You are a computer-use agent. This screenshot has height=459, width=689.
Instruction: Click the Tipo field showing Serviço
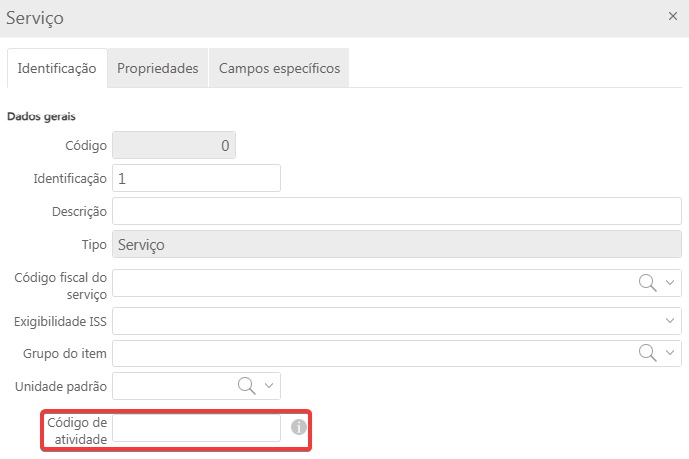click(x=396, y=245)
